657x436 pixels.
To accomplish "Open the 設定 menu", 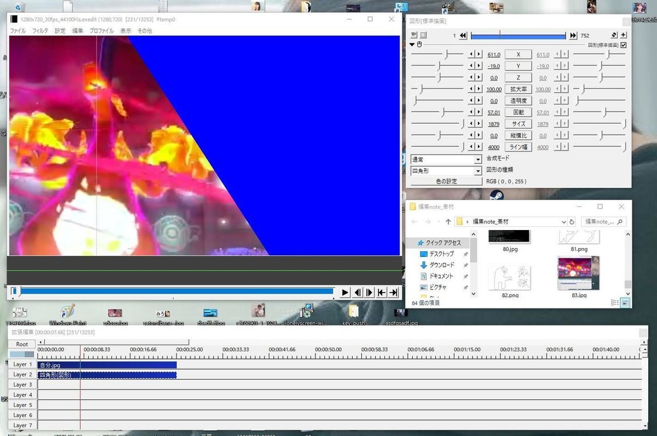I will click(60, 31).
